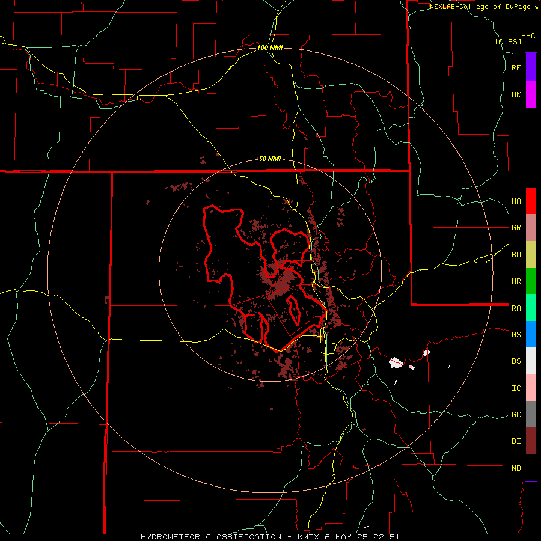
Task: Choose the dark green HR color swatch
Action: click(x=531, y=281)
